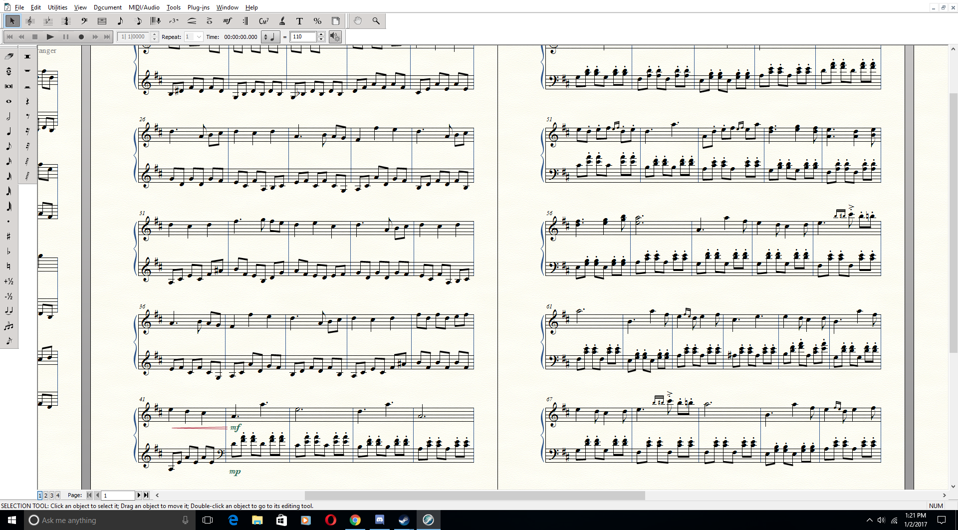Select the Time Signature tool
This screenshot has height=530, width=958.
point(66,21)
